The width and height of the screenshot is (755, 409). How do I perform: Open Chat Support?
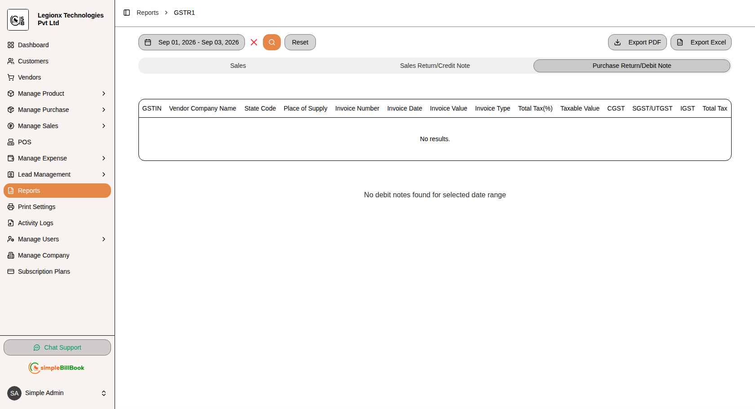tap(57, 347)
